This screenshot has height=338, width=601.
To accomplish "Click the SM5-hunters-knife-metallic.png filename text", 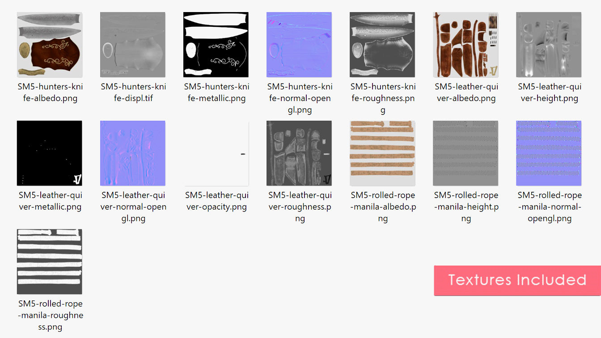I will tap(217, 93).
